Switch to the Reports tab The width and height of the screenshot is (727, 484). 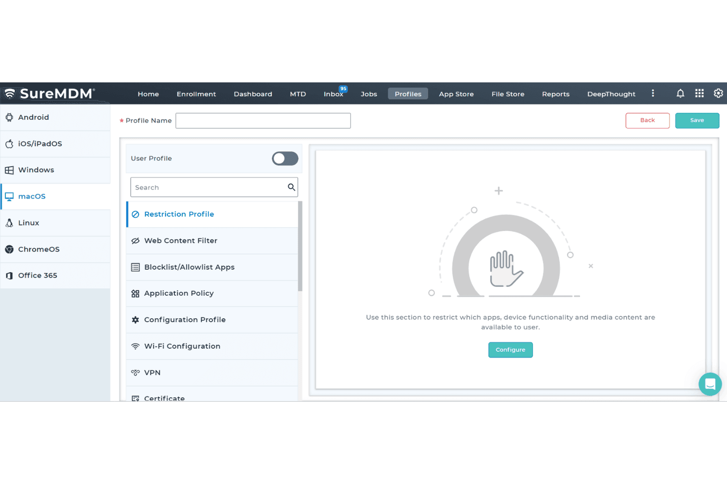click(556, 94)
